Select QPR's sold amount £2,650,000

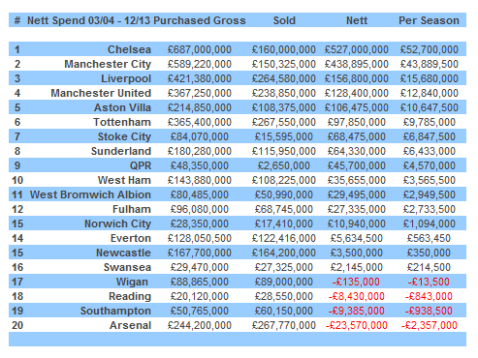284,165
